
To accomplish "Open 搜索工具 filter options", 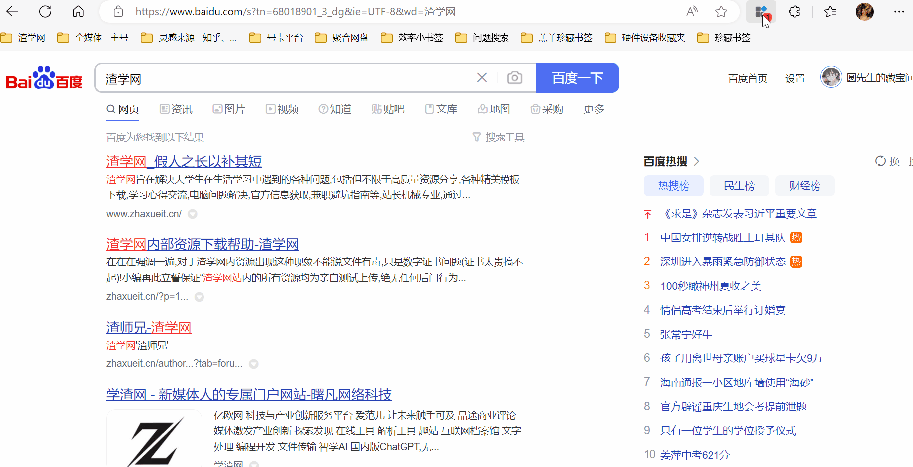I will tap(499, 137).
